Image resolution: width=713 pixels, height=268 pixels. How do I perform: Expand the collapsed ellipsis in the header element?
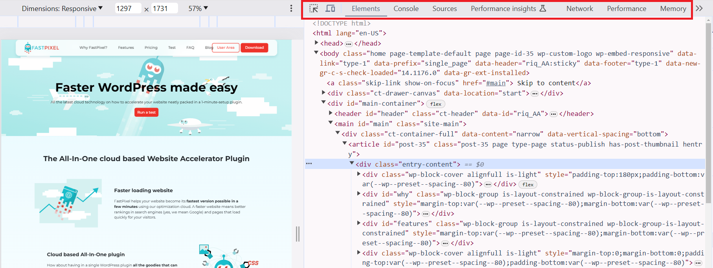coord(553,114)
